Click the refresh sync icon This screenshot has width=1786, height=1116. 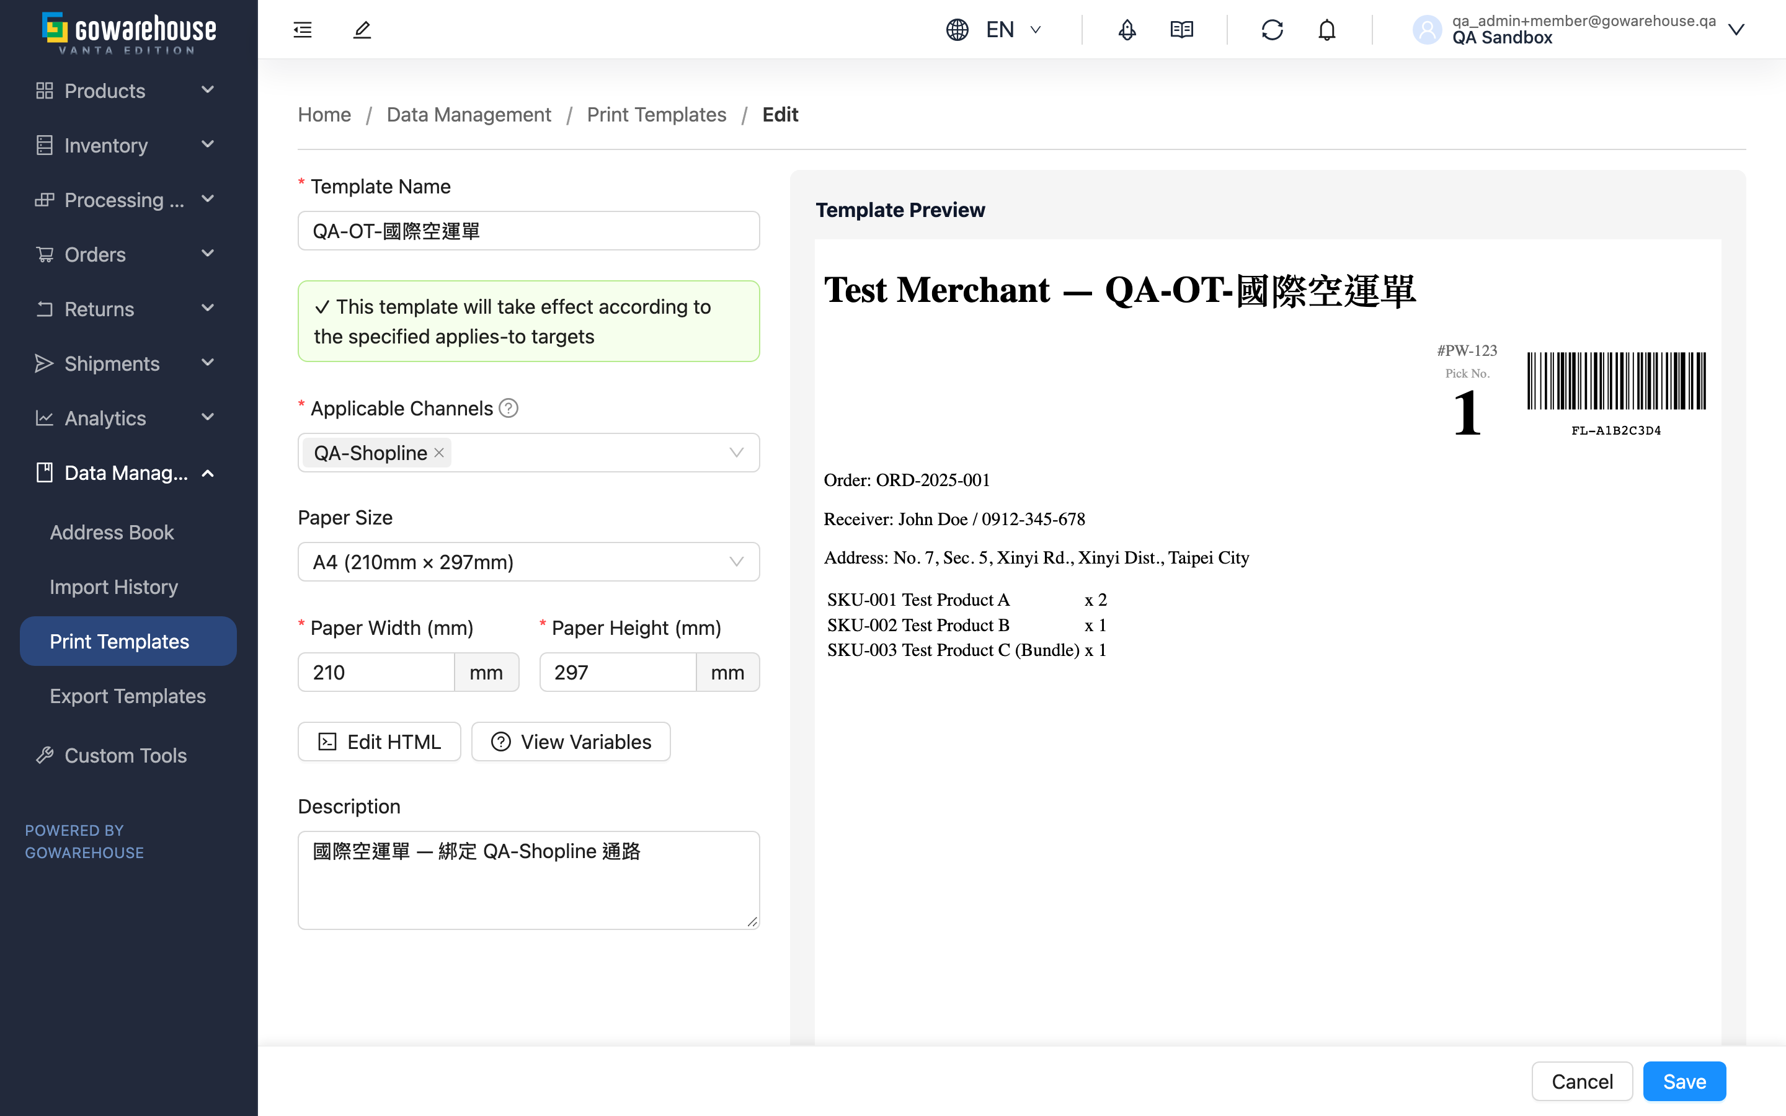(x=1273, y=30)
